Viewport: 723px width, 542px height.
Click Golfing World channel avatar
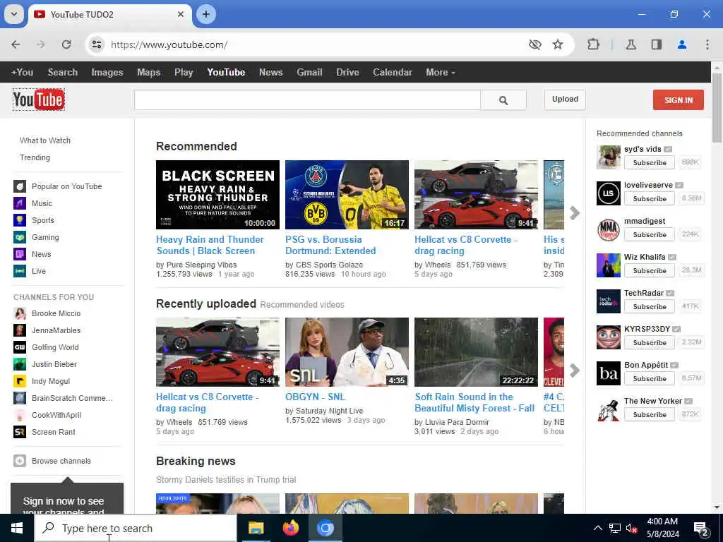(x=20, y=347)
